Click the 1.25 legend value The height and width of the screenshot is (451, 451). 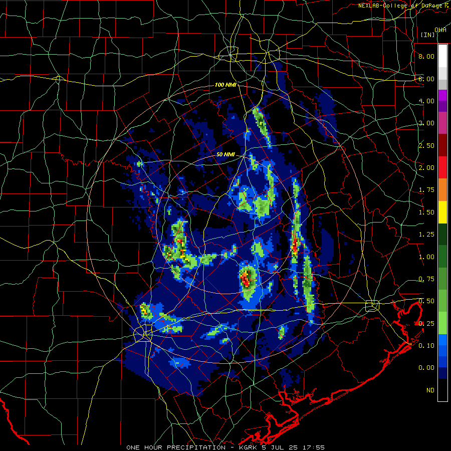pos(426,235)
